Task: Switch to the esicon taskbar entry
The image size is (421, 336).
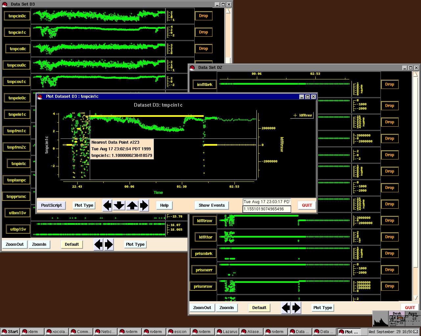Action: pyautogui.click(x=179, y=332)
